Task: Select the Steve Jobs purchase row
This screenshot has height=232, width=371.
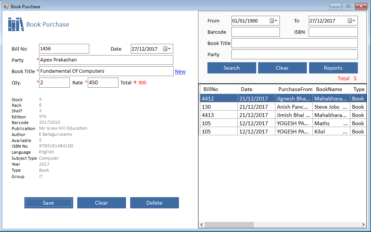Action: click(x=283, y=107)
